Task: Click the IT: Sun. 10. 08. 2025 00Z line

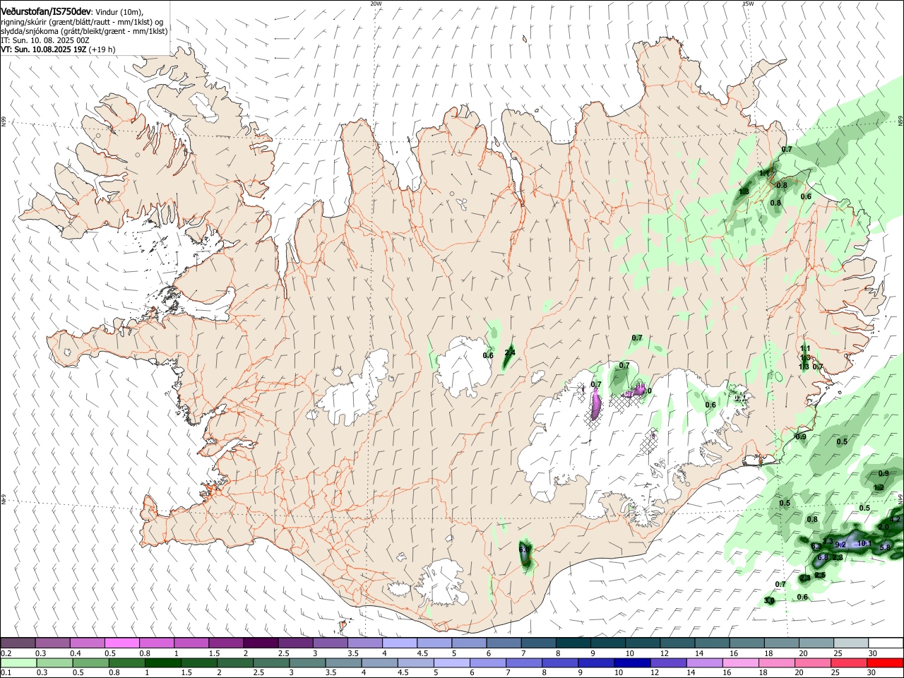Action: pos(44,40)
